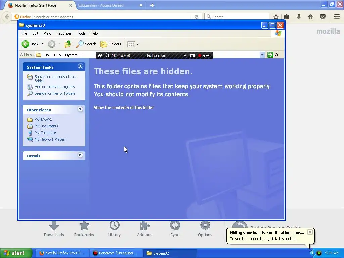Click Sync on the Firefox start page
Screen dimensions: 344x258
click(175, 229)
